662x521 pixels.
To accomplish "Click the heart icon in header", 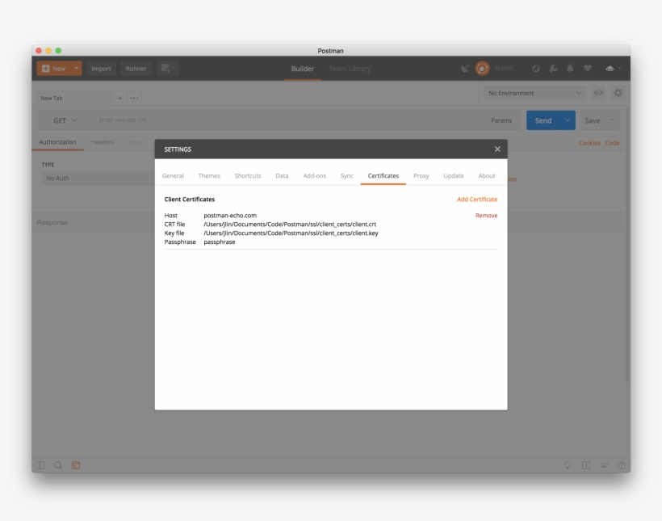I will [588, 69].
